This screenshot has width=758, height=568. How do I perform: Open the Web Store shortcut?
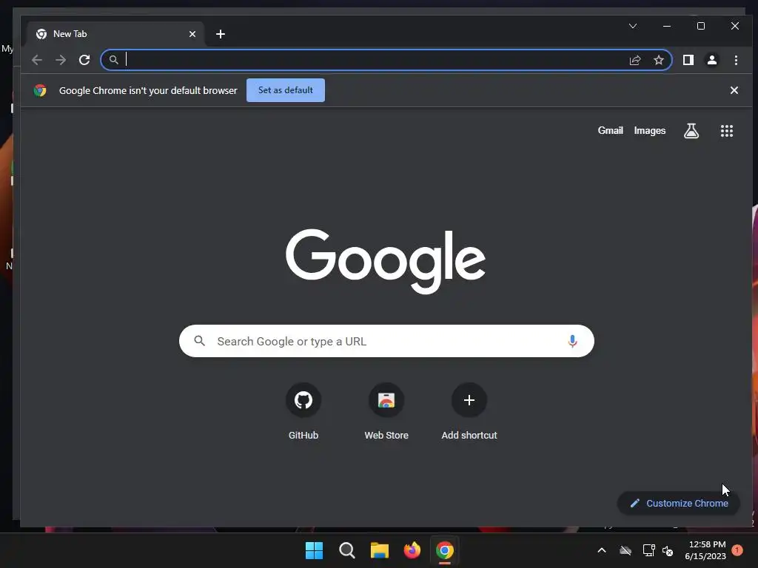(386, 411)
